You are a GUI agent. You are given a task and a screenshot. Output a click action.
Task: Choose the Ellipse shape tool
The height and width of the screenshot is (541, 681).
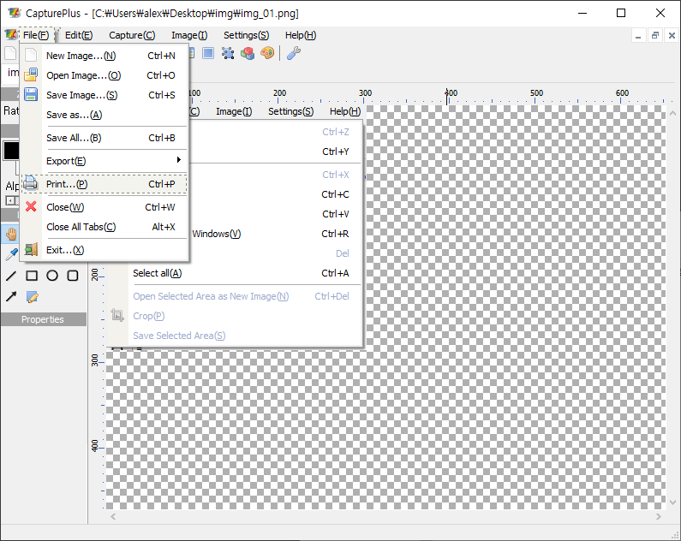(52, 276)
